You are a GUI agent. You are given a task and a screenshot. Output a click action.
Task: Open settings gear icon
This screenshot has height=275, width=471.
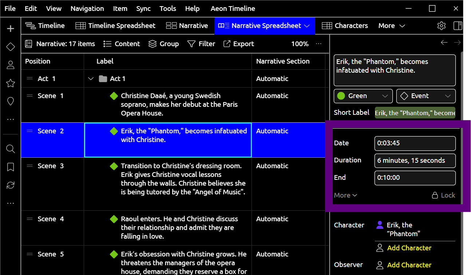coord(441,26)
